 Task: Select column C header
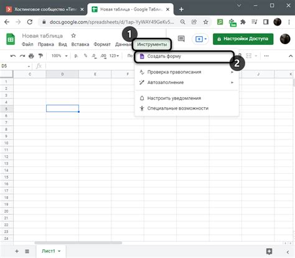click(x=30, y=74)
